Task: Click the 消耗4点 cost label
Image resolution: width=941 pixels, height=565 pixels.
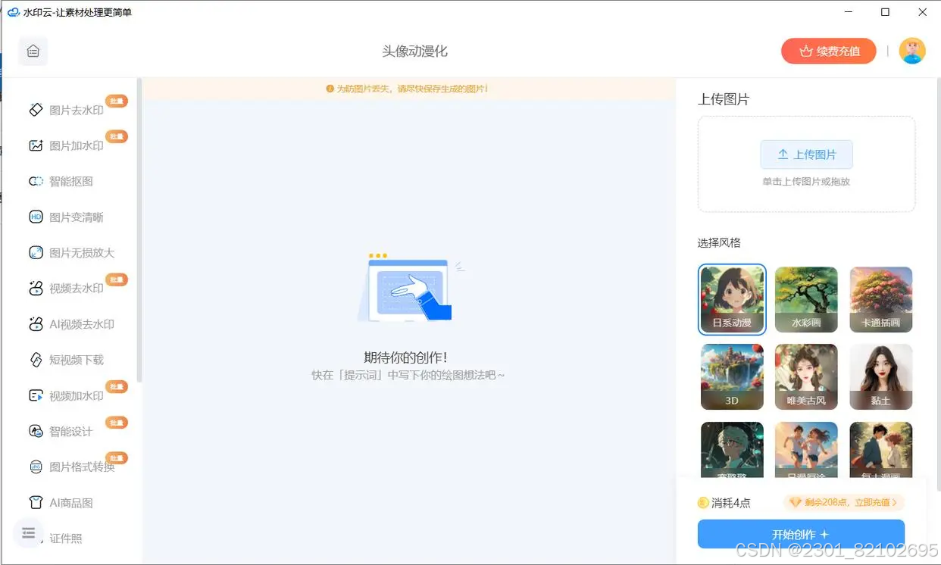Action: point(731,503)
